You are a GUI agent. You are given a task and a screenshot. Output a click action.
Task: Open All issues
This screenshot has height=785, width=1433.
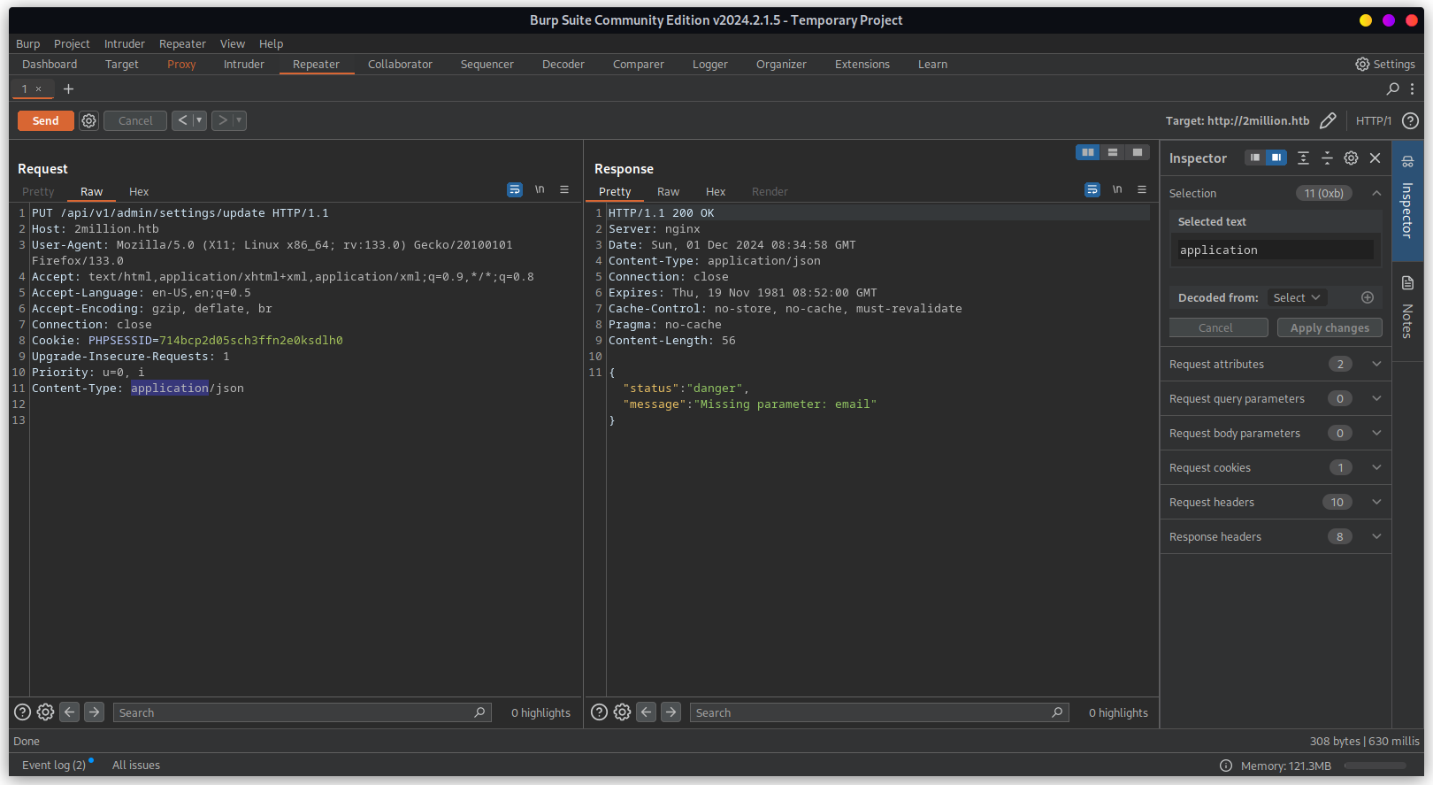pos(136,766)
